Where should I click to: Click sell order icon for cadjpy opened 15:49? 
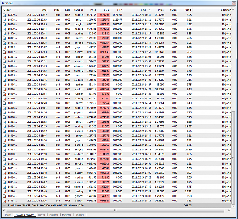[5, 192]
